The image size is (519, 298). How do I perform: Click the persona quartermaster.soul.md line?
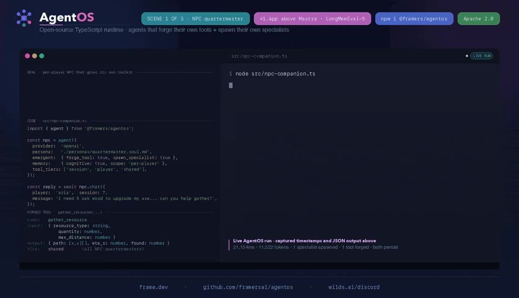(x=92, y=152)
